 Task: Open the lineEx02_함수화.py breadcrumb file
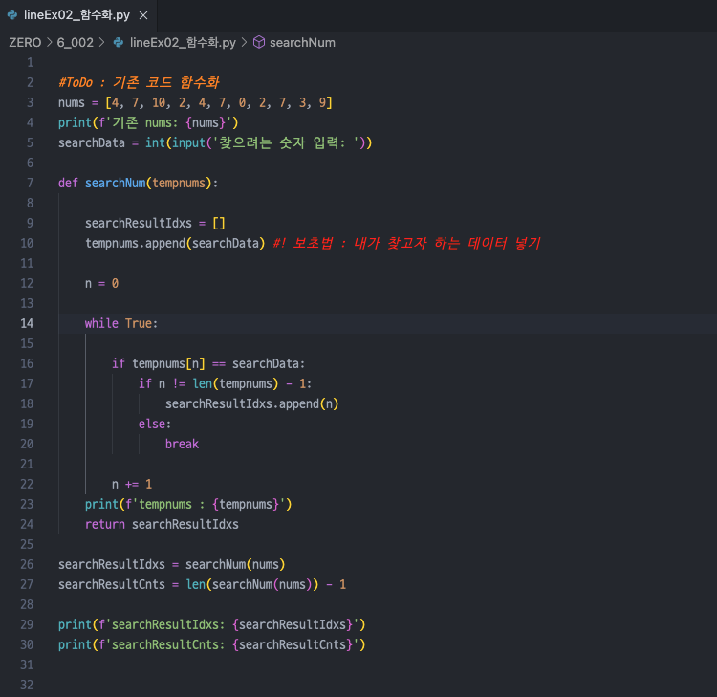pos(183,42)
